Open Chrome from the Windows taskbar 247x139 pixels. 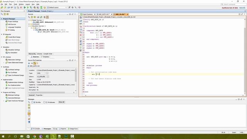[x=34, y=136]
